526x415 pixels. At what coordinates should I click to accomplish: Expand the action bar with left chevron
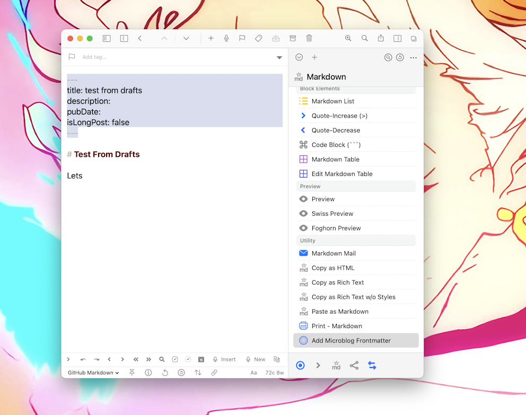(x=68, y=359)
